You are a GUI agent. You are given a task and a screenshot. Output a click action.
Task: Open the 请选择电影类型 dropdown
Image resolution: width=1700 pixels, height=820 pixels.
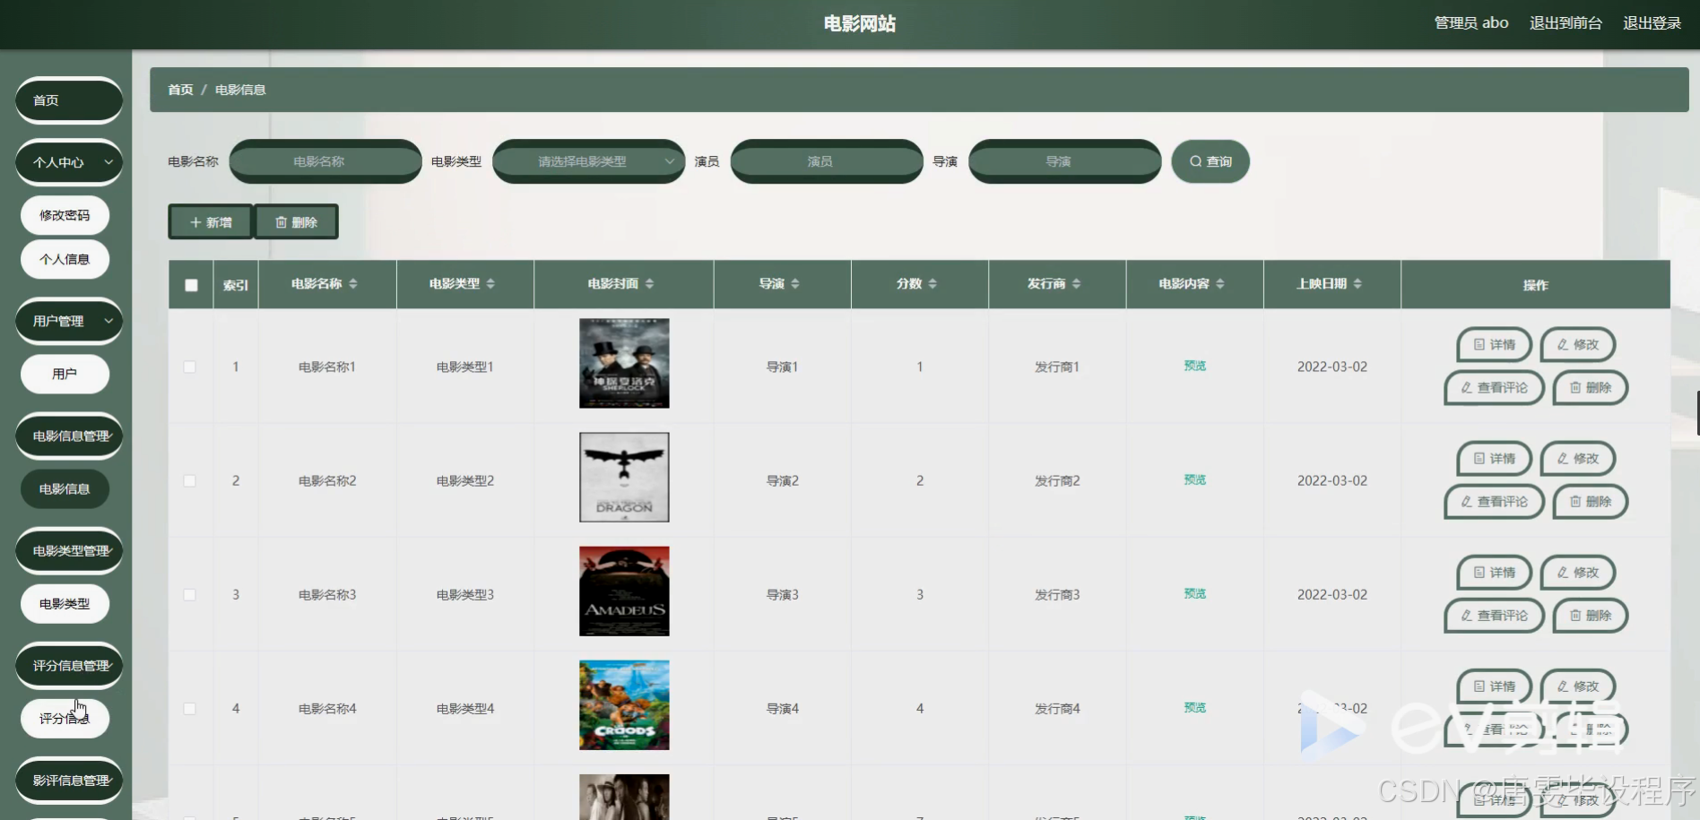click(589, 161)
